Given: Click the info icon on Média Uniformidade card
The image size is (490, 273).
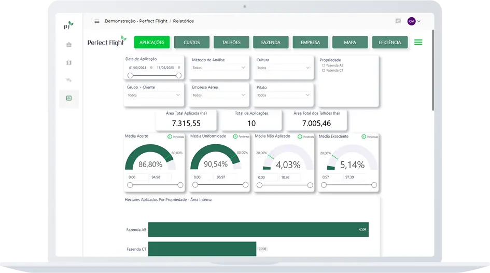Looking at the screenshot, I should (x=235, y=136).
